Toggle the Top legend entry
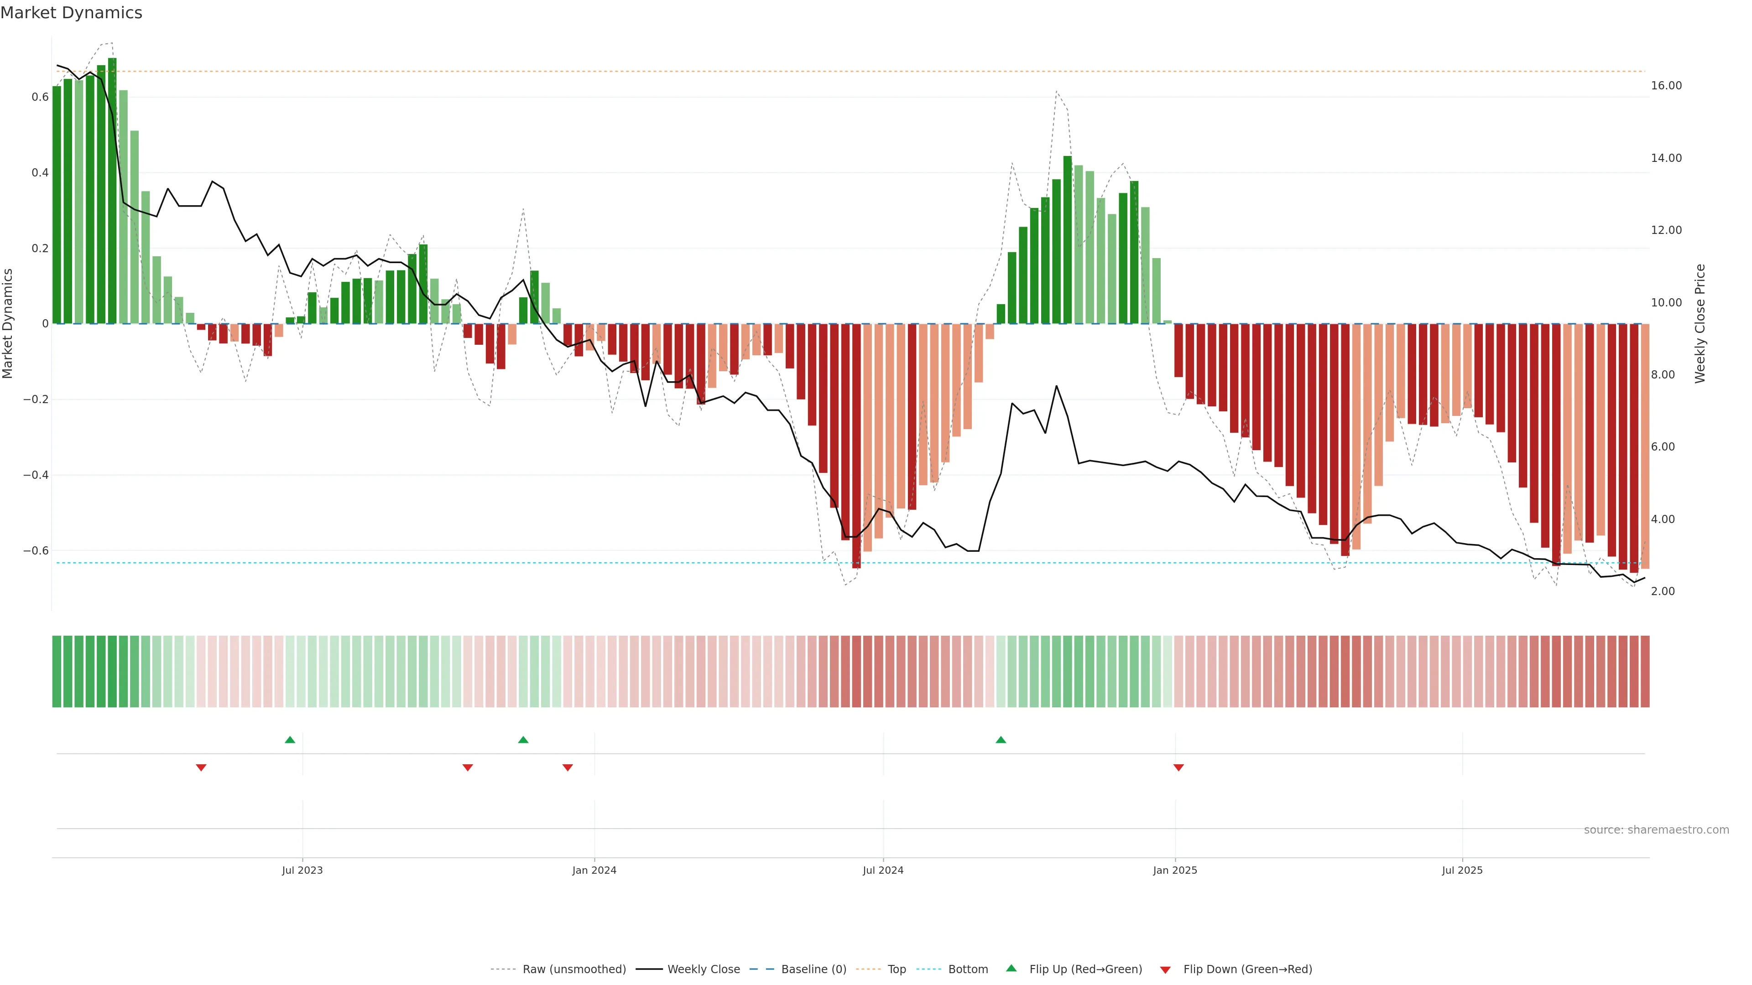Image resolution: width=1752 pixels, height=985 pixels. [x=897, y=969]
